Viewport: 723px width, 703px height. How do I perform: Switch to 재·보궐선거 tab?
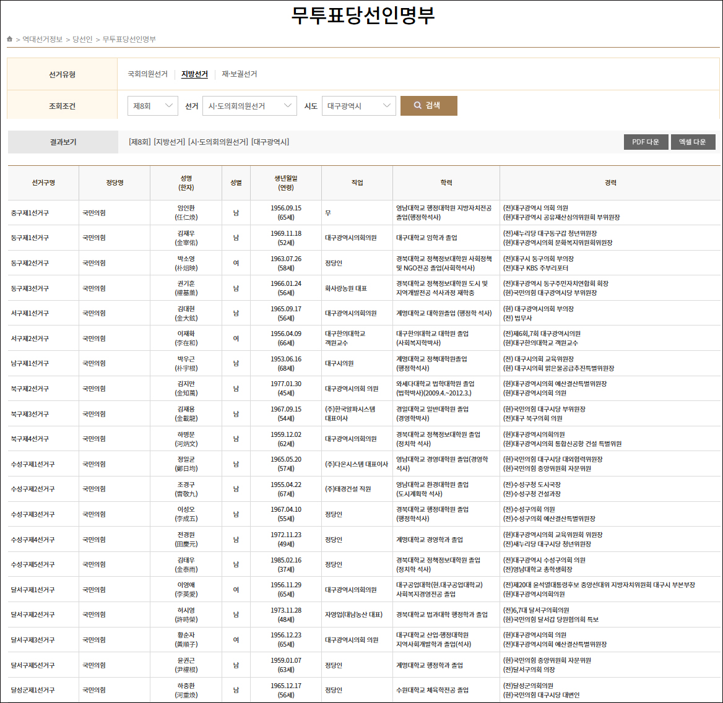click(239, 74)
